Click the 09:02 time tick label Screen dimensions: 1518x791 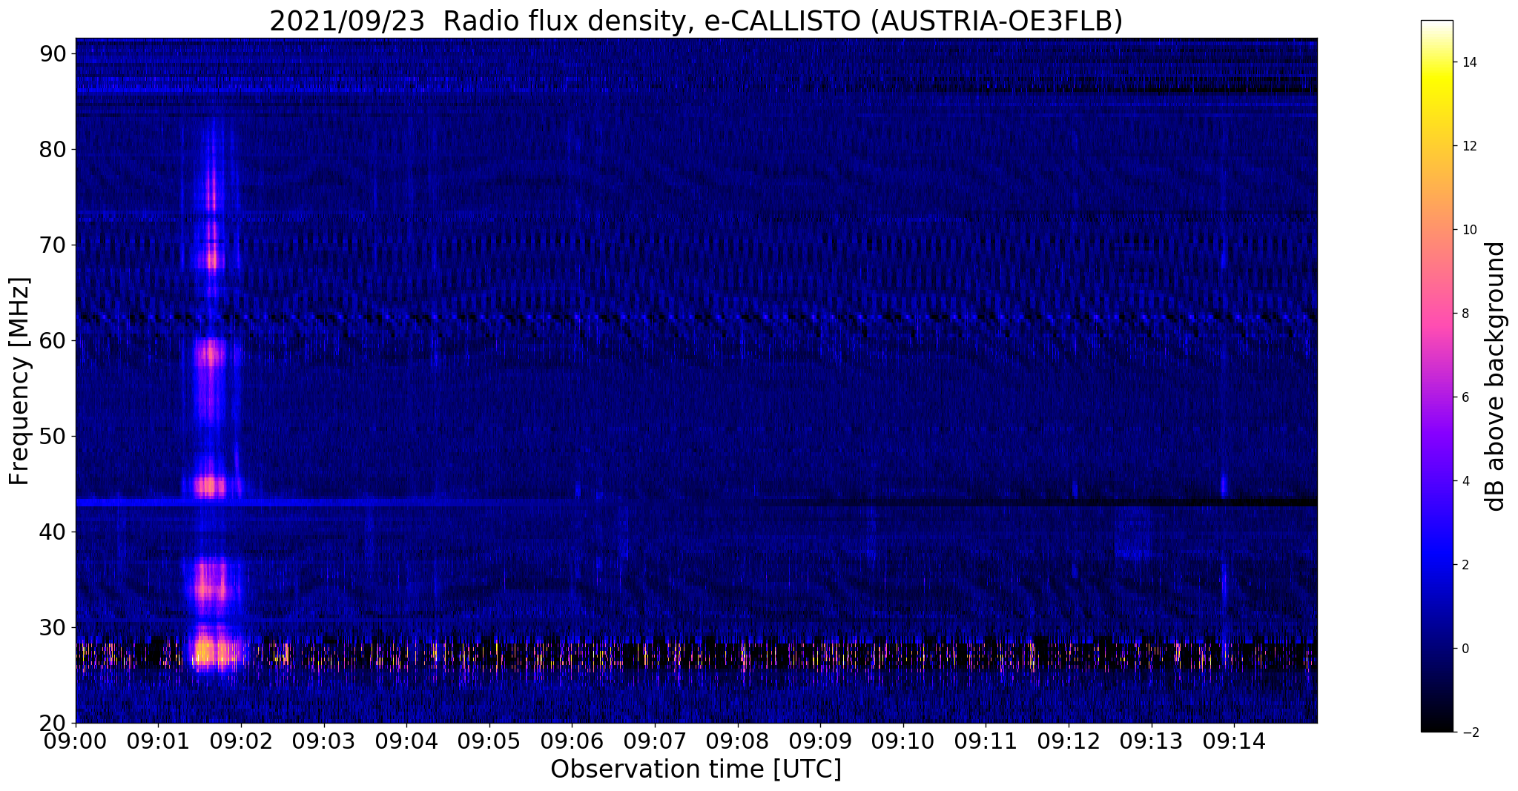pos(241,741)
